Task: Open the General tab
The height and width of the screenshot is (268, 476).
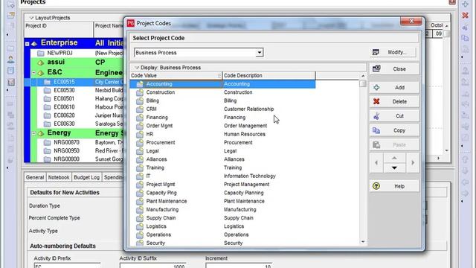Action: click(35, 177)
